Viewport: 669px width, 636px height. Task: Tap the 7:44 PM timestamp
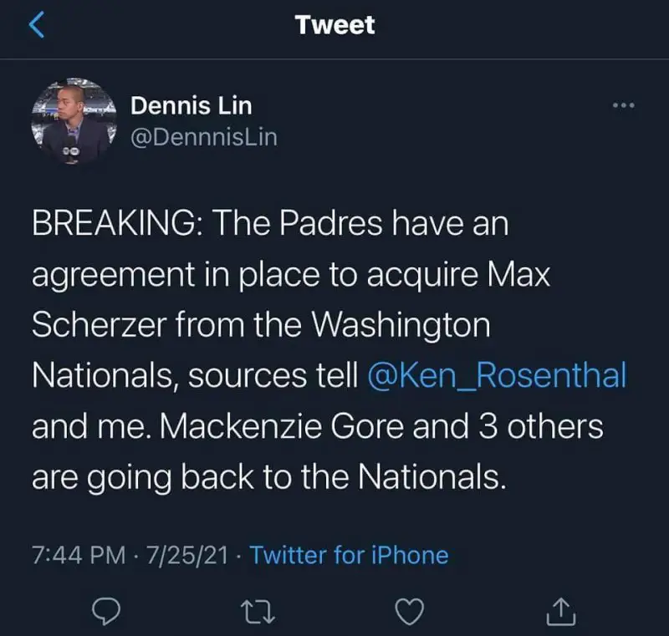(x=78, y=554)
